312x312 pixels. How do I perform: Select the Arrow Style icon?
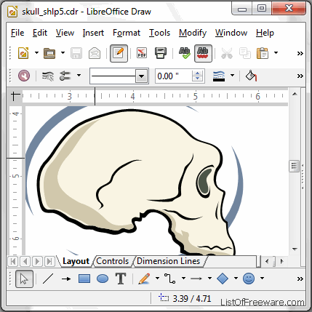pyautogui.click(x=65, y=76)
